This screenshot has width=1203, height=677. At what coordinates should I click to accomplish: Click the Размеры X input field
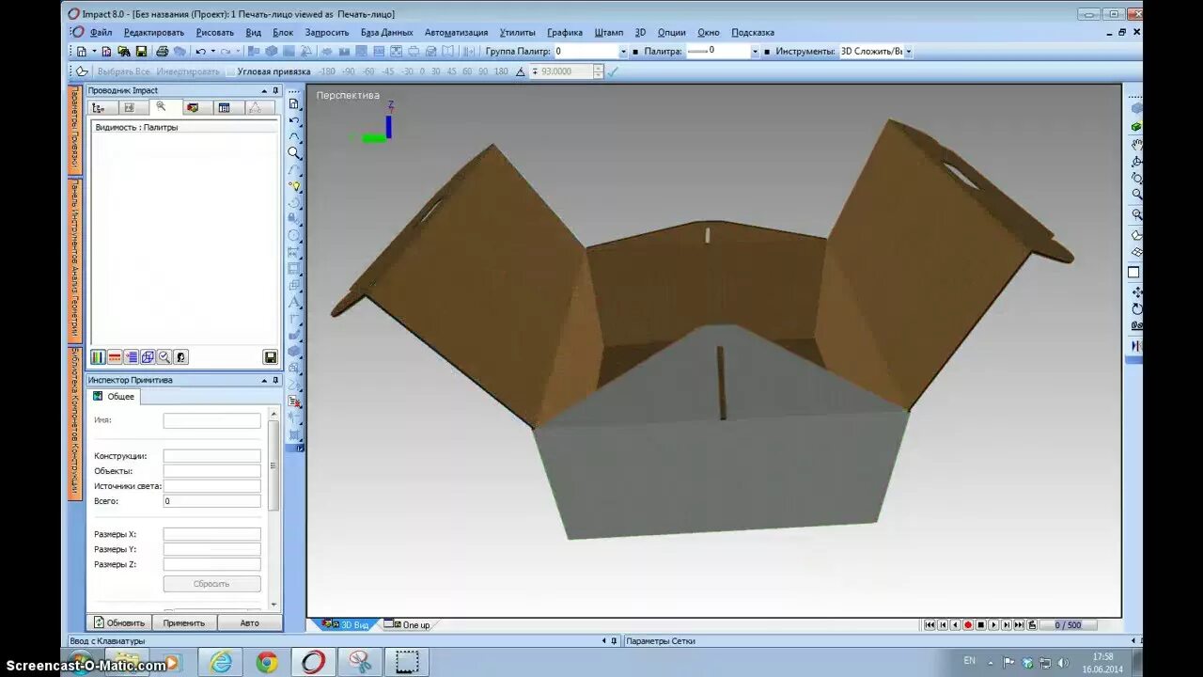coord(211,534)
